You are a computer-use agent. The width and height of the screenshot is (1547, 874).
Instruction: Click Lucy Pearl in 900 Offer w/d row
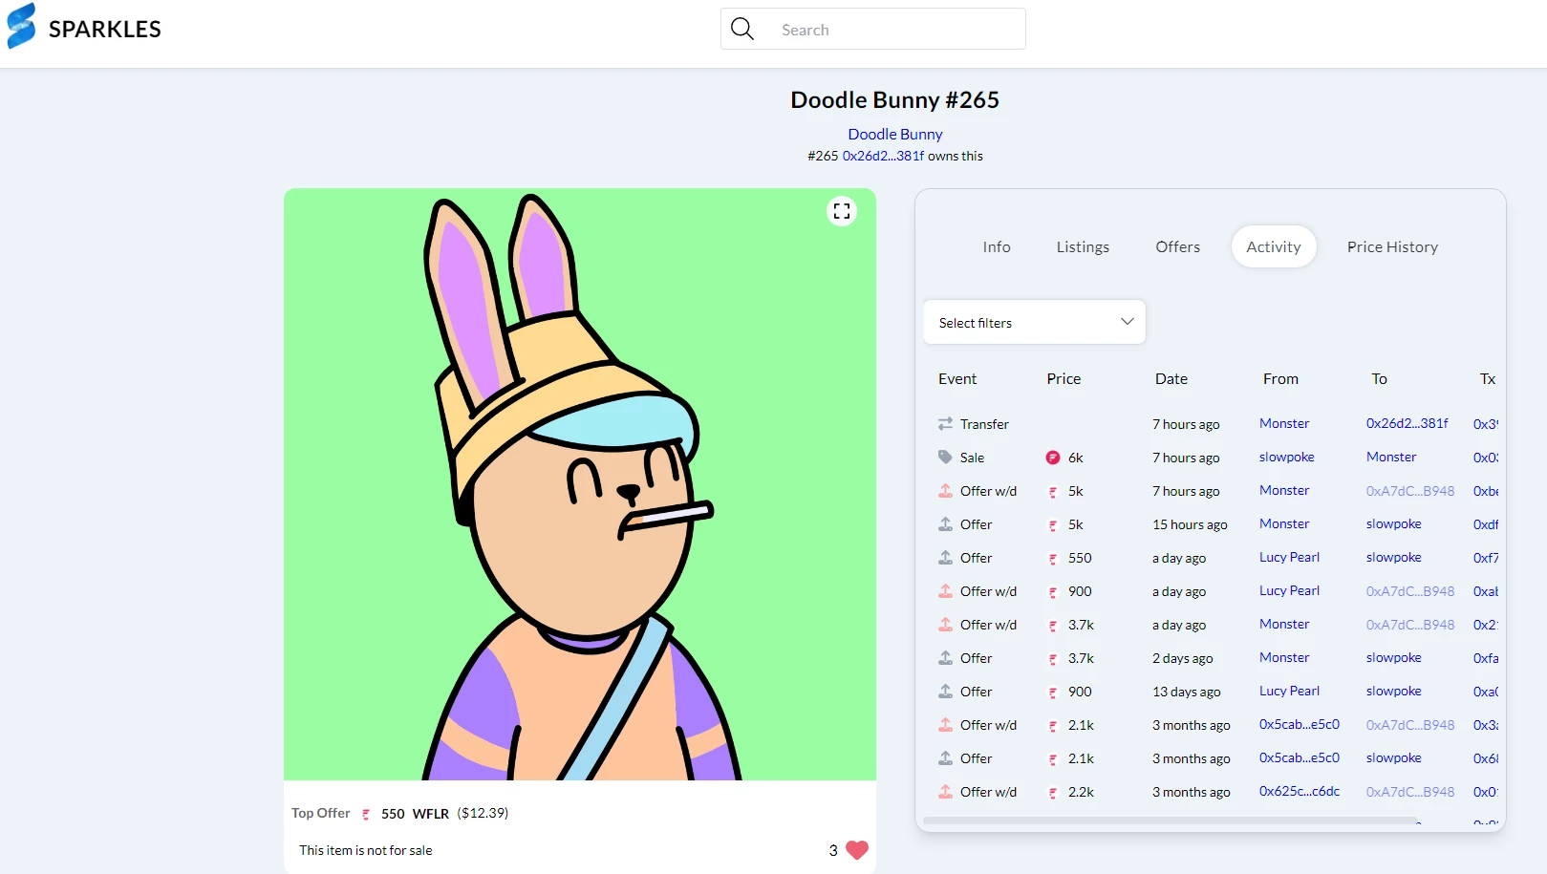click(1289, 590)
